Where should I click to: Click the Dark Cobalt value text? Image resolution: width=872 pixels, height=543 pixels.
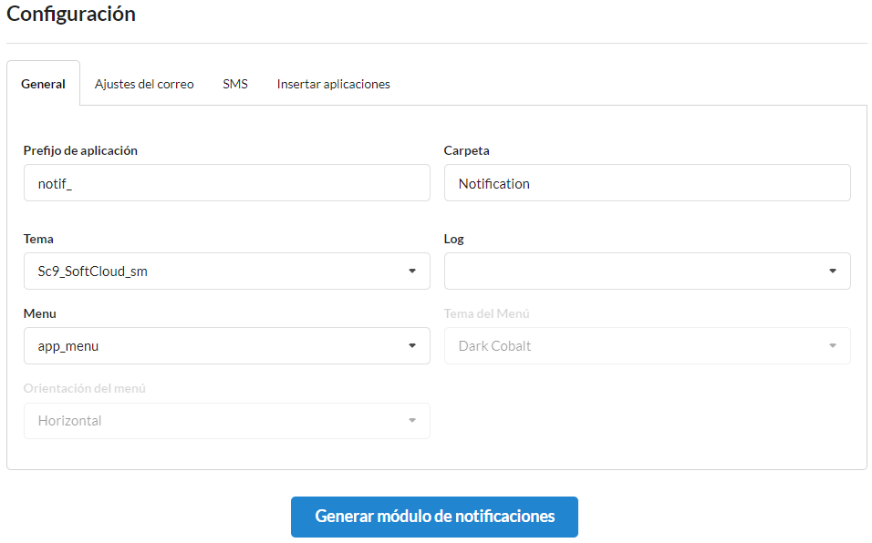point(494,345)
